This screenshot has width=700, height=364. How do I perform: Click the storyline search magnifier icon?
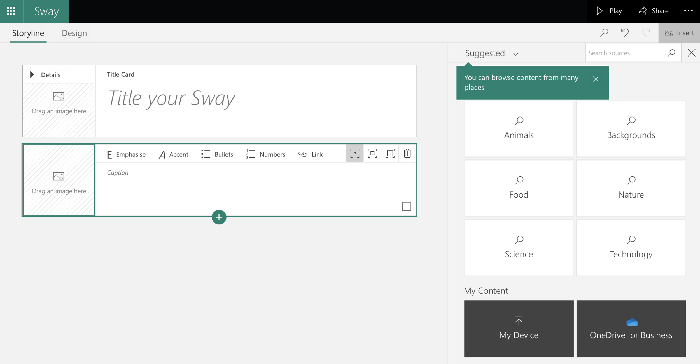[x=604, y=33]
